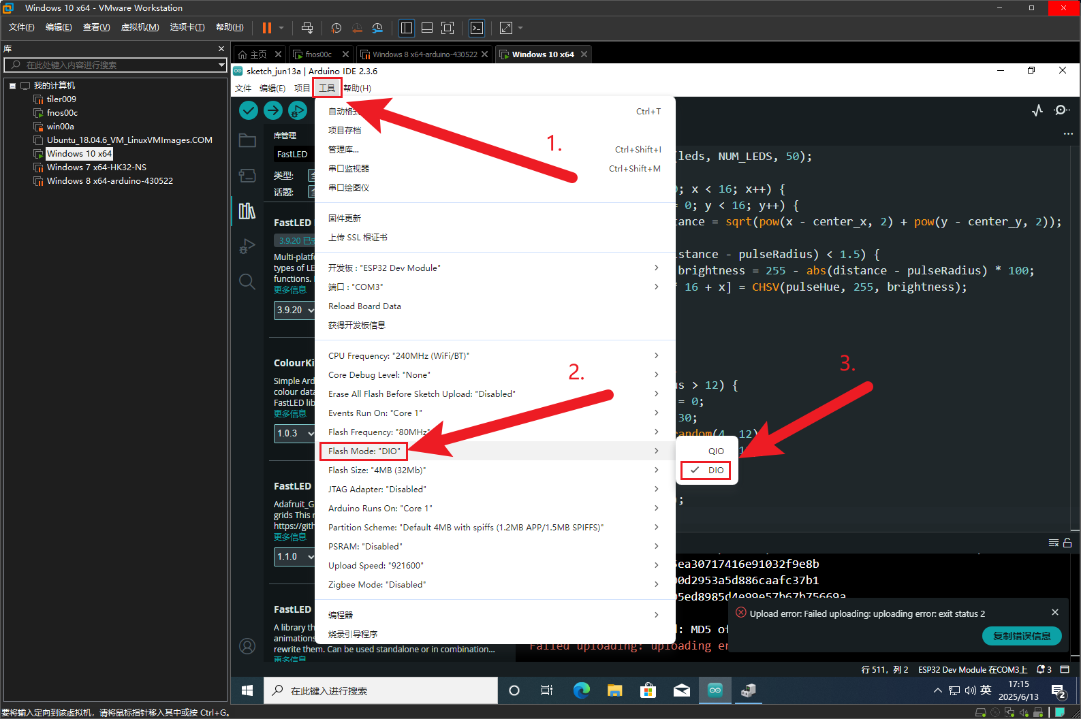Click the clear output lines icon
The image size is (1081, 719).
[1054, 543]
